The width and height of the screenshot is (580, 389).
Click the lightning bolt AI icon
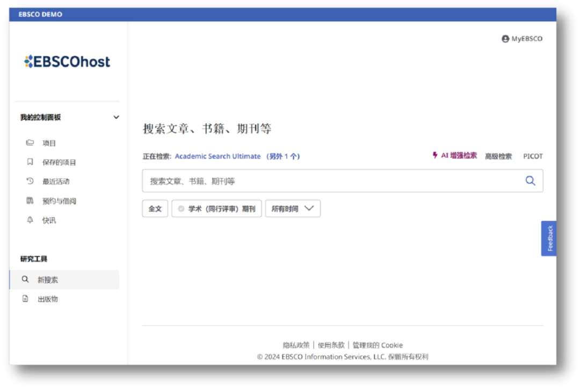(x=435, y=155)
